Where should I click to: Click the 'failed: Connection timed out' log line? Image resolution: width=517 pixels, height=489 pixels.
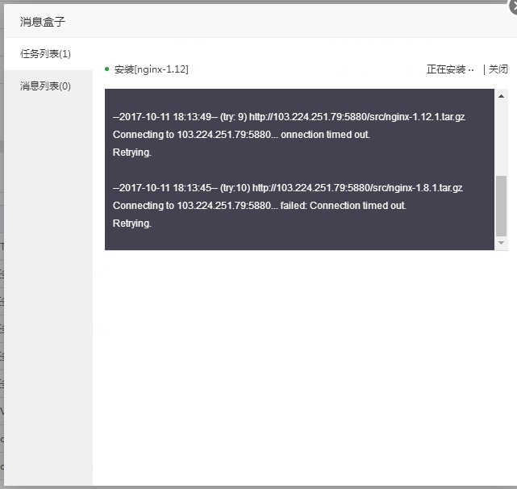(x=260, y=206)
